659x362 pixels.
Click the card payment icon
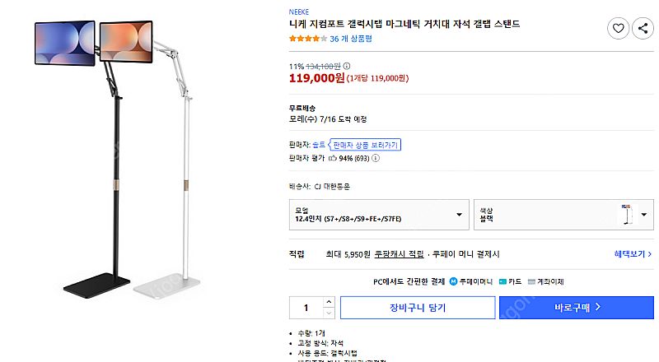pos(502,281)
